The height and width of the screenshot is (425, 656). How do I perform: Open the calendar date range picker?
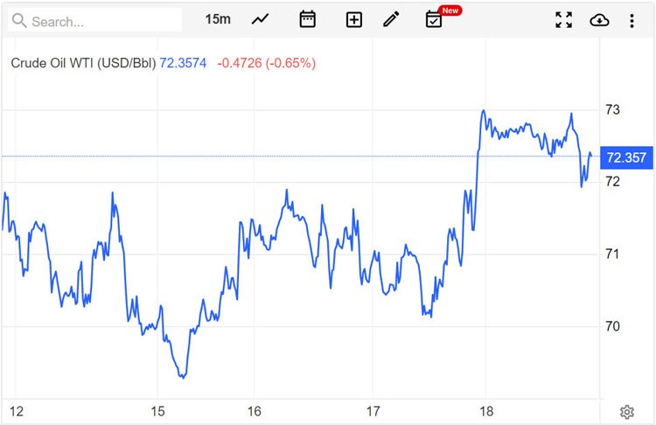pos(307,19)
